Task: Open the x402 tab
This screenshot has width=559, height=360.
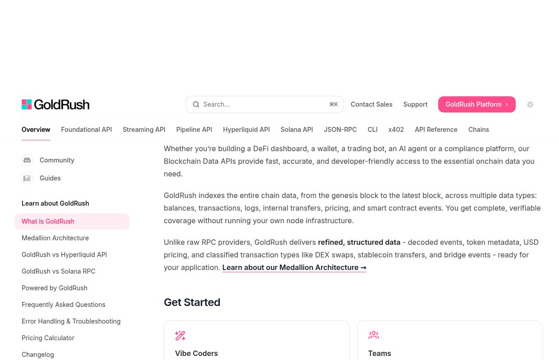Action: pos(396,130)
